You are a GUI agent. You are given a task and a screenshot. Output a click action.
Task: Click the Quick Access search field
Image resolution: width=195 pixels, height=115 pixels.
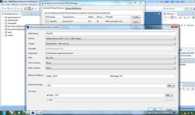173,9
